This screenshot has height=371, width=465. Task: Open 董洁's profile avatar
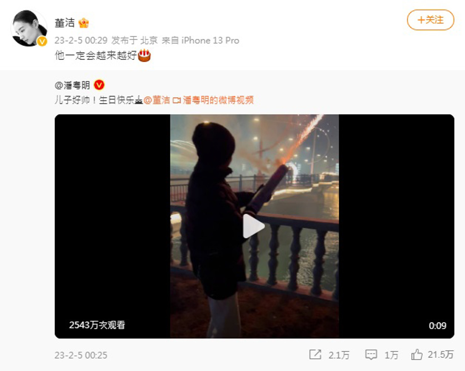(29, 28)
